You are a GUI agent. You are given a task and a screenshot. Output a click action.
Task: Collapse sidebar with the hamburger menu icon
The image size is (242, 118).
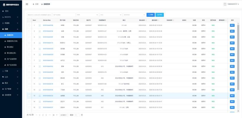27,4
